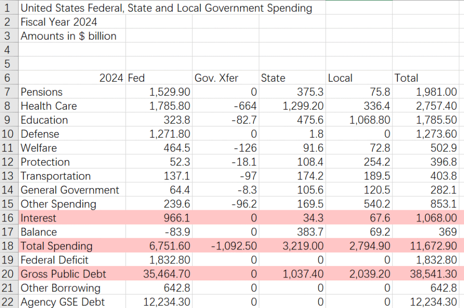Click the Protection transfer value -18.1
The image size is (464, 308).
(226, 161)
